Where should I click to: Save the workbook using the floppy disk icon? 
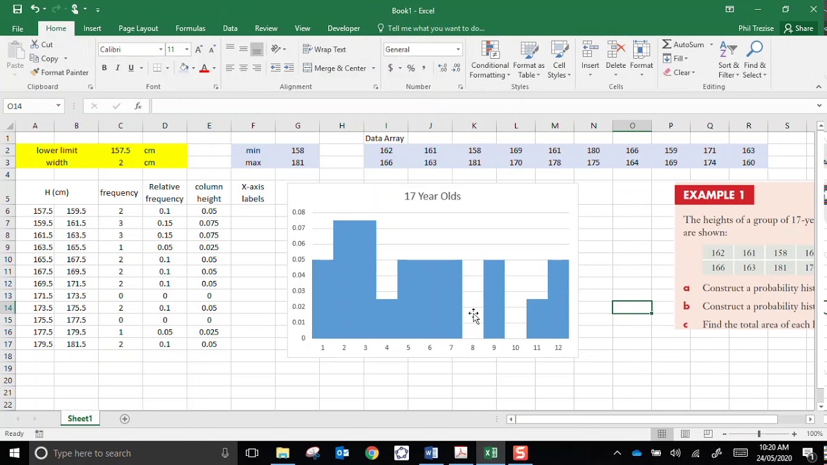[17, 10]
